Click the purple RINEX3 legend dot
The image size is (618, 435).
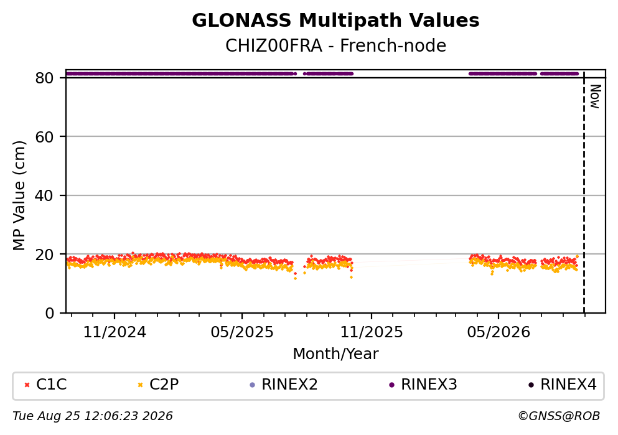(391, 385)
